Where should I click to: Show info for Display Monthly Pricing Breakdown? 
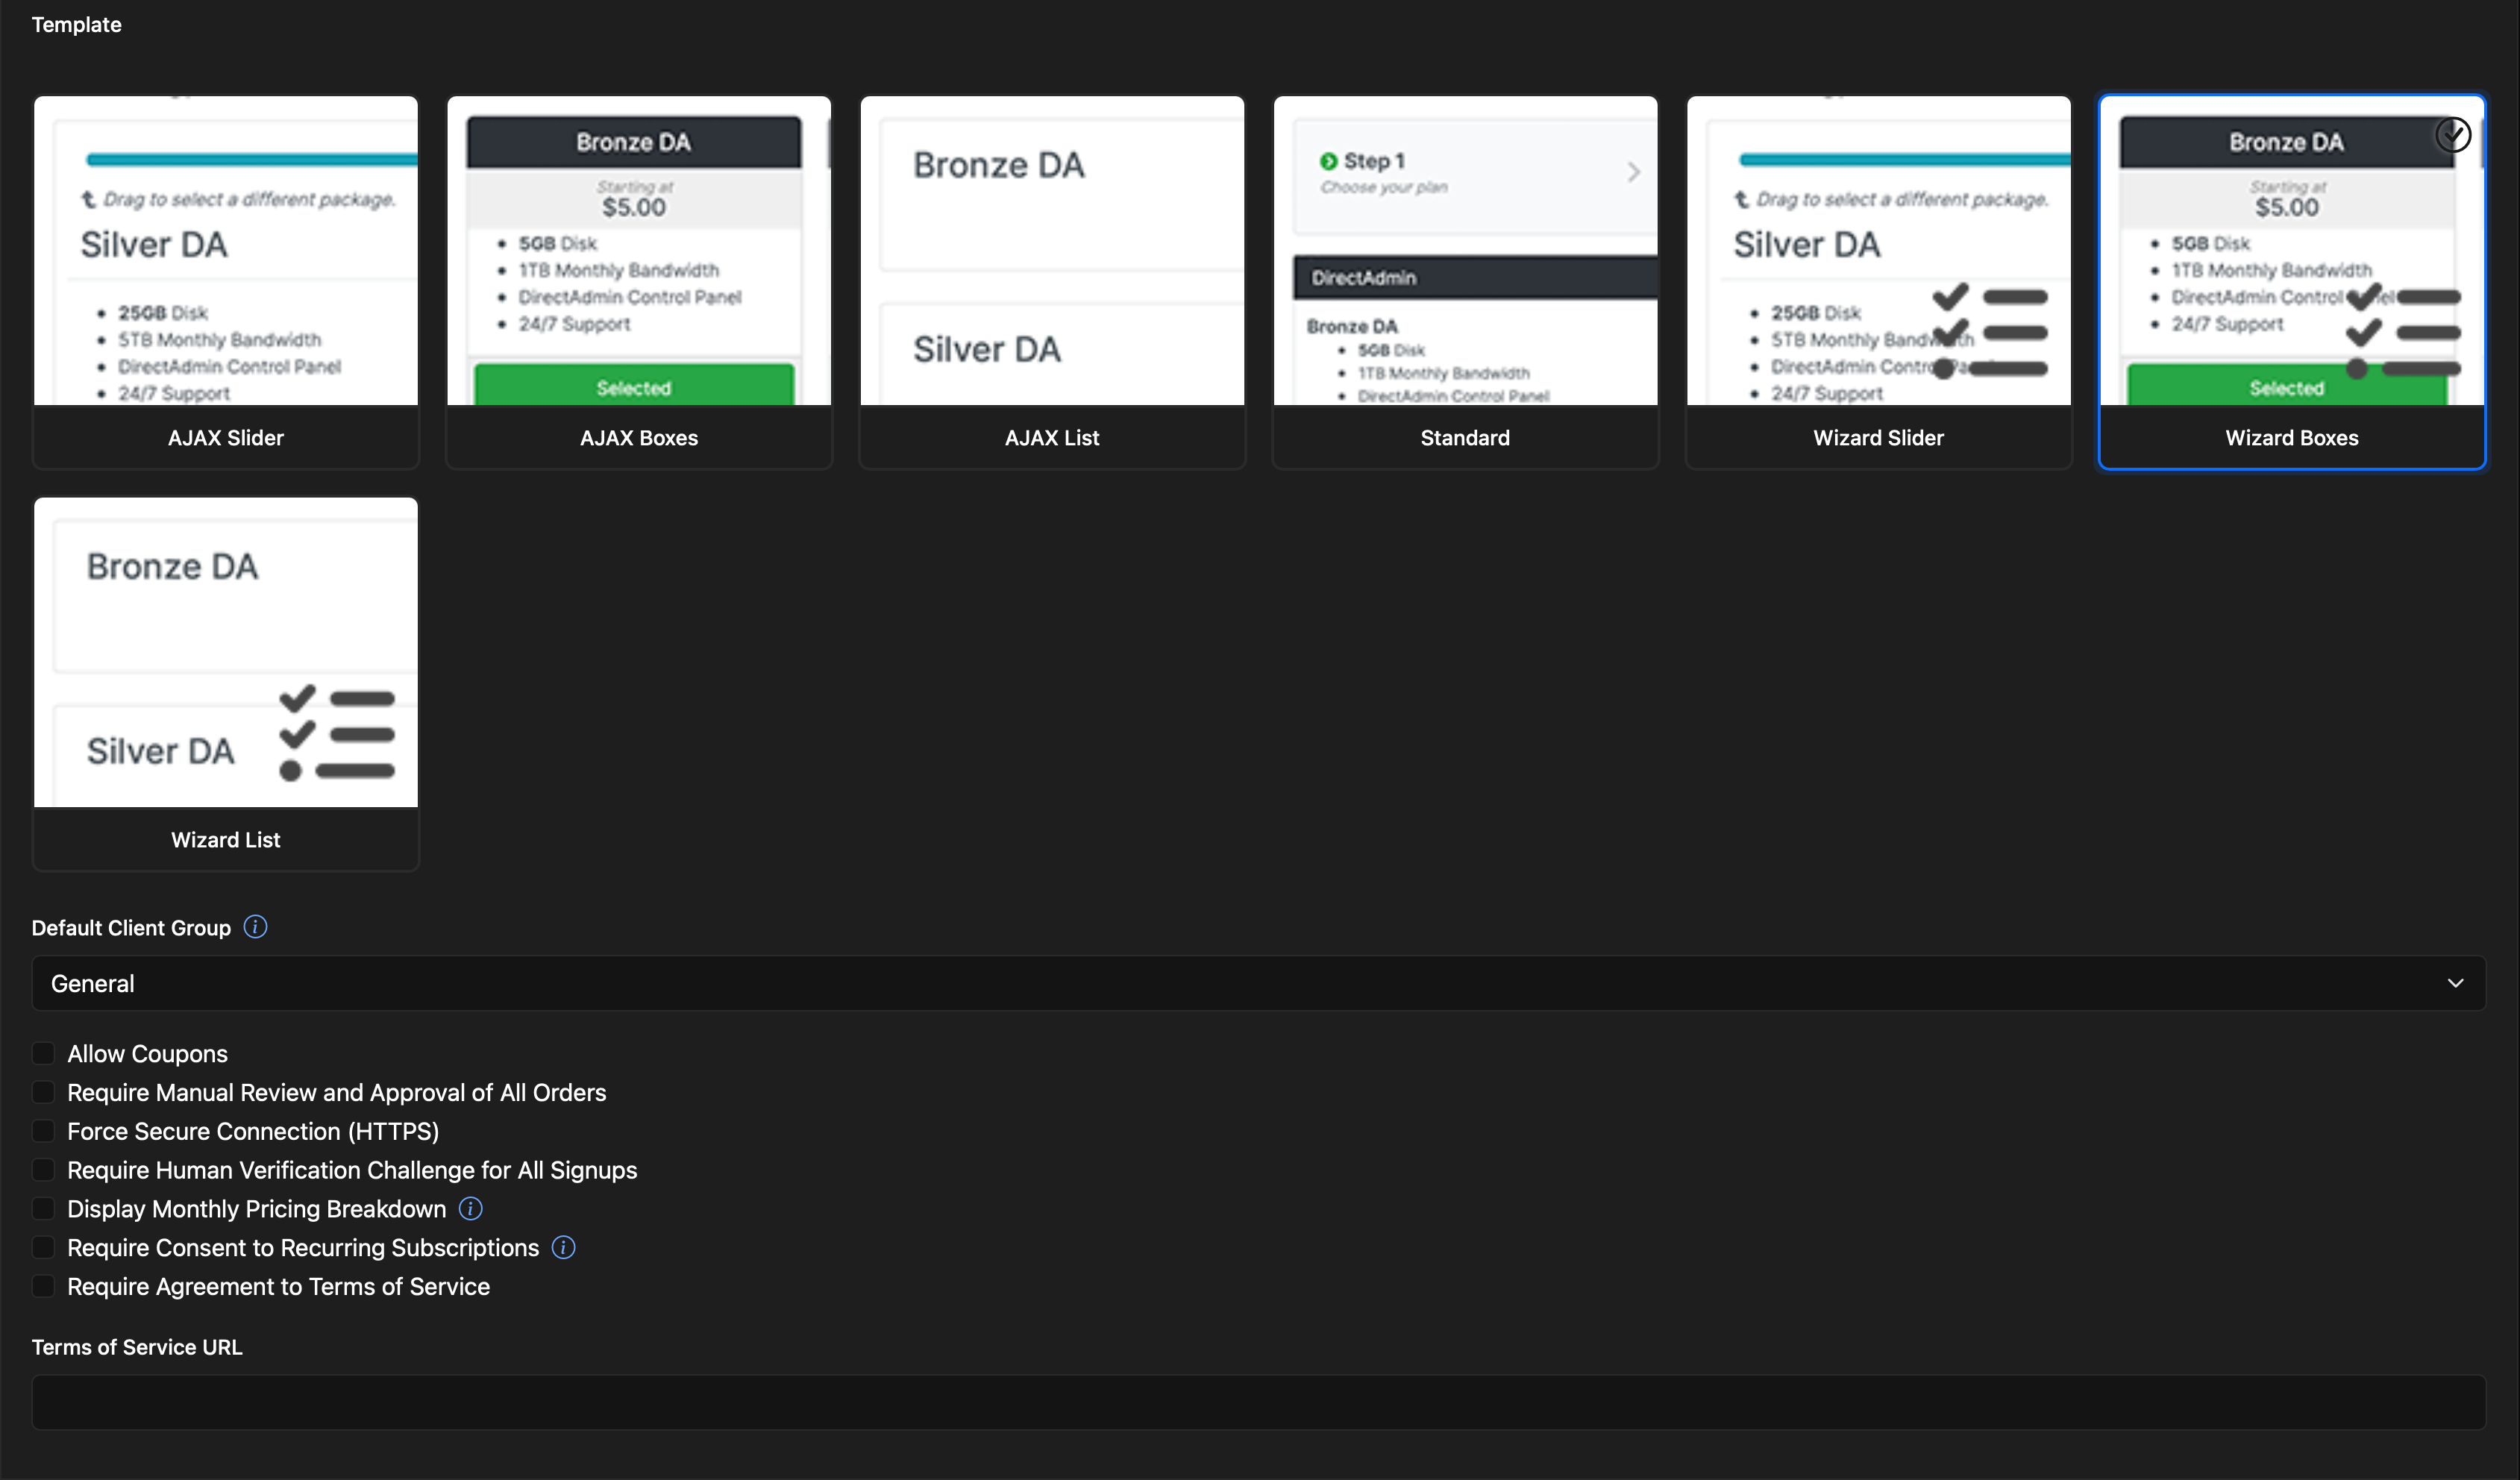click(470, 1208)
